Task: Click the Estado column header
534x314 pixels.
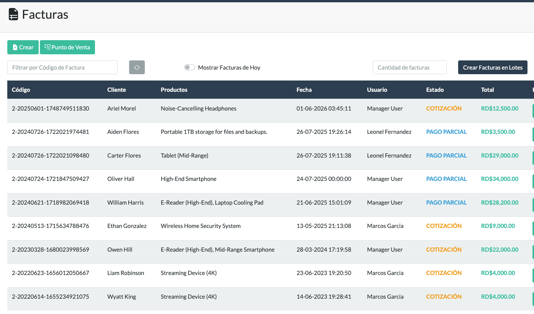Action: click(435, 90)
